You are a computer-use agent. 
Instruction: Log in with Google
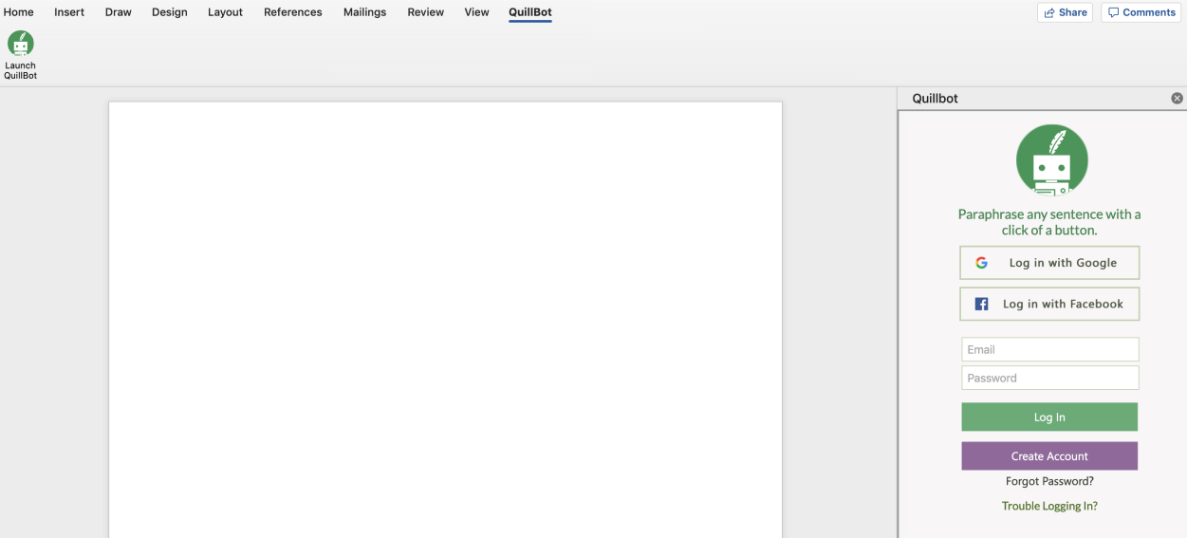point(1049,263)
